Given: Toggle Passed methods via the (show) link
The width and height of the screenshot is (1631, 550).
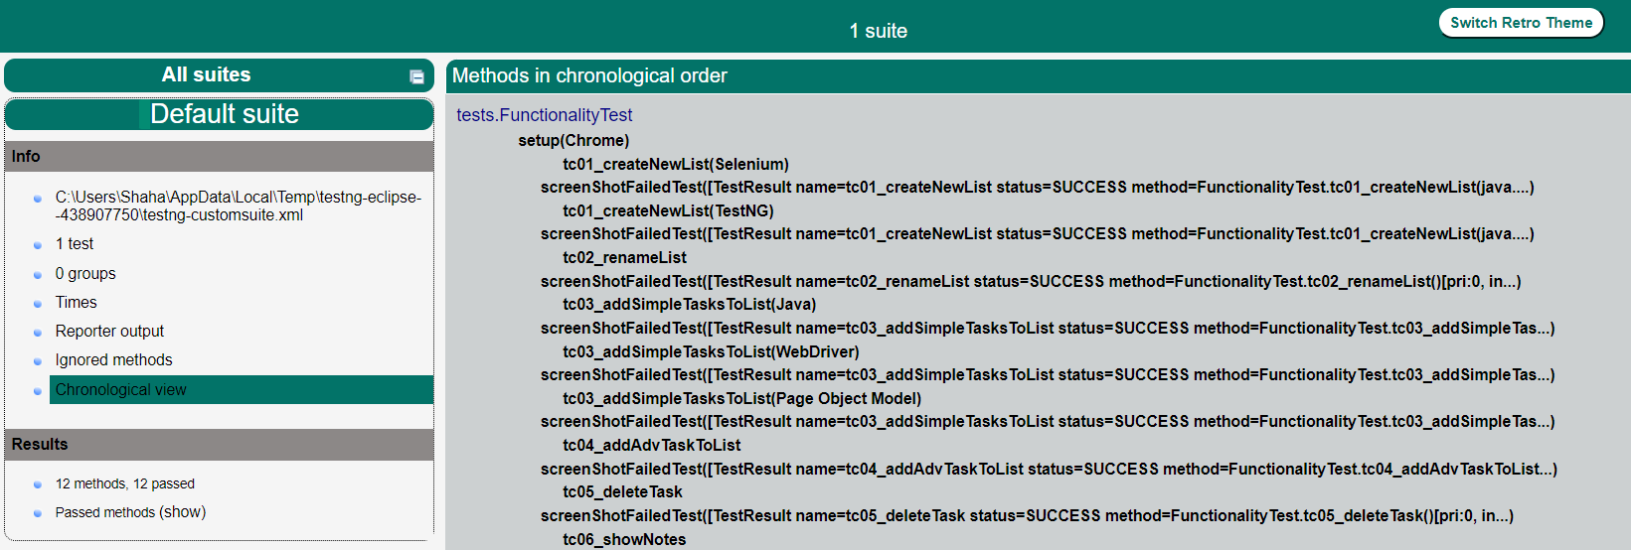Looking at the screenshot, I should [183, 512].
